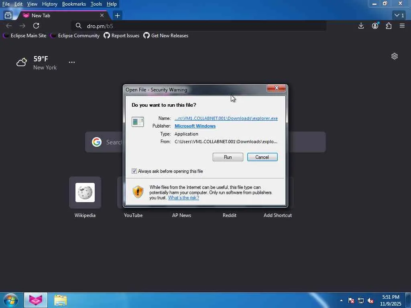Screen dimensions: 411x308
Task: Reload the current page
Action: (36, 26)
